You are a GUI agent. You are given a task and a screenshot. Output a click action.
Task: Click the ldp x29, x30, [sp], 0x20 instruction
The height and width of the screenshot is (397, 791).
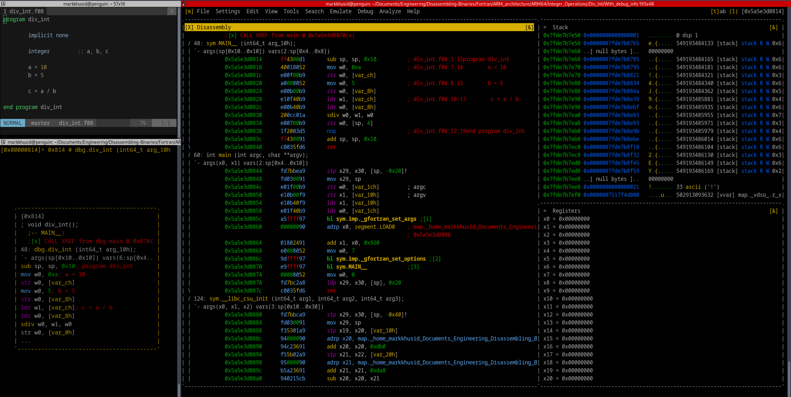(x=364, y=283)
